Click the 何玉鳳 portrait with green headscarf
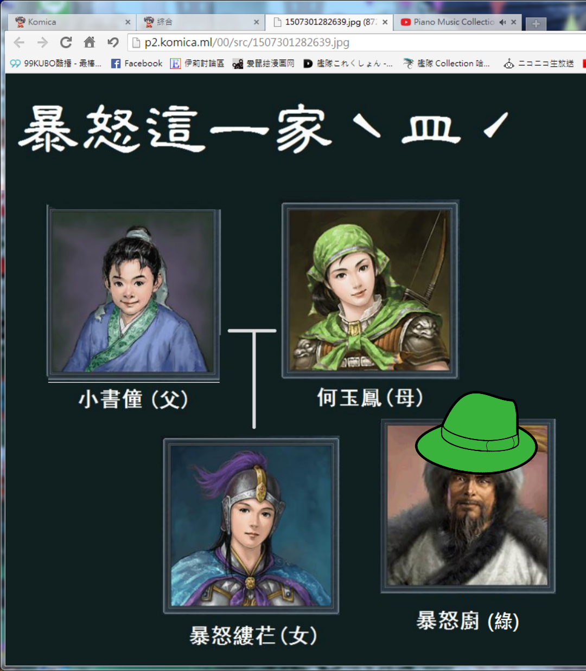 pos(370,290)
